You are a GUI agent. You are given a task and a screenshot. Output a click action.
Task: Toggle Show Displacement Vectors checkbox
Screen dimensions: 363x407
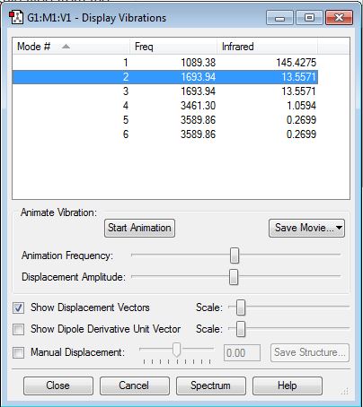click(18, 307)
